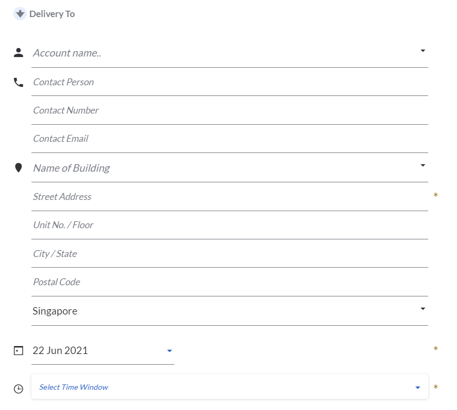Focus the Postal Code field
Viewport: 457px width, 410px height.
pyautogui.click(x=229, y=282)
